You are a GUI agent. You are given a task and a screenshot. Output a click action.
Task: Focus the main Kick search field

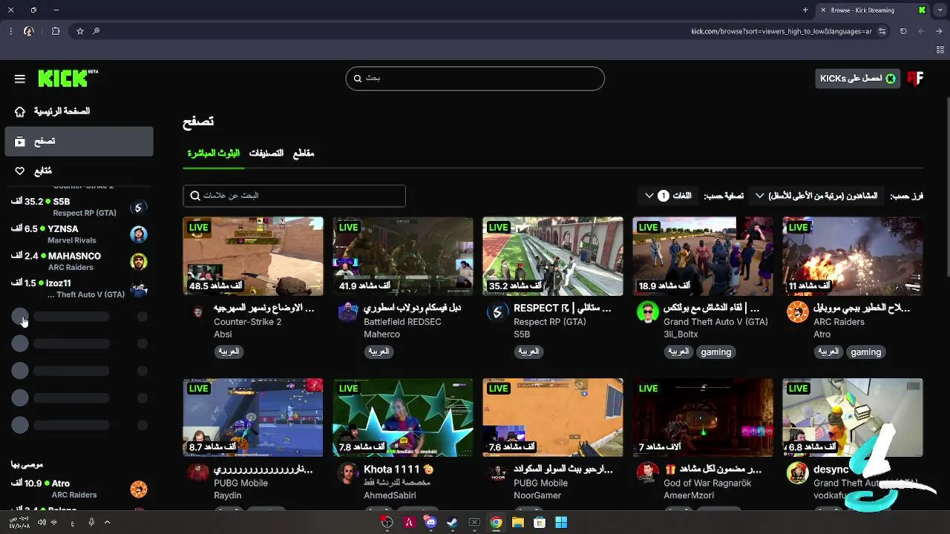click(475, 79)
